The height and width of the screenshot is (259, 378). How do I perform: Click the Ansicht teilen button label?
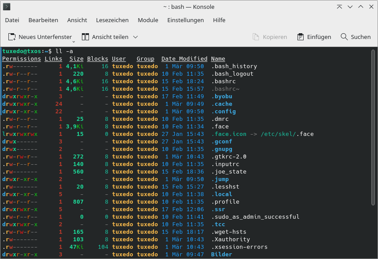110,37
